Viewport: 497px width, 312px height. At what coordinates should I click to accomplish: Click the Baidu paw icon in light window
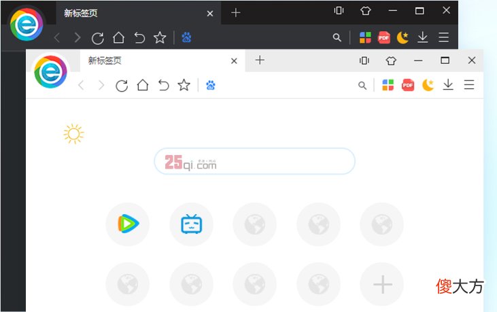click(211, 85)
